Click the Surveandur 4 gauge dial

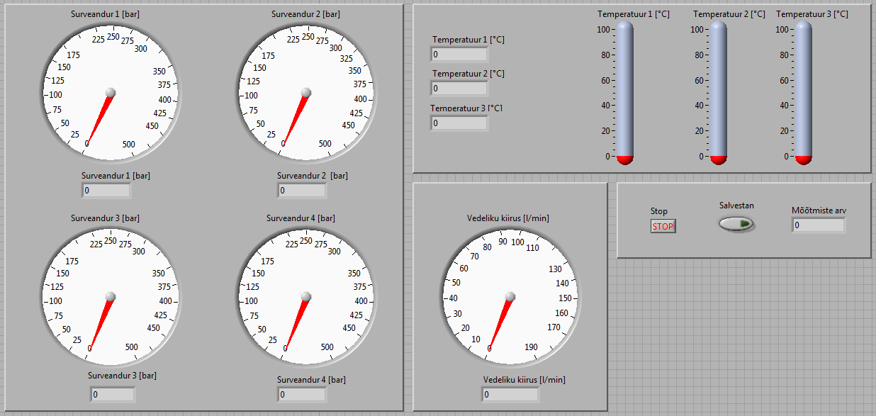pos(305,296)
